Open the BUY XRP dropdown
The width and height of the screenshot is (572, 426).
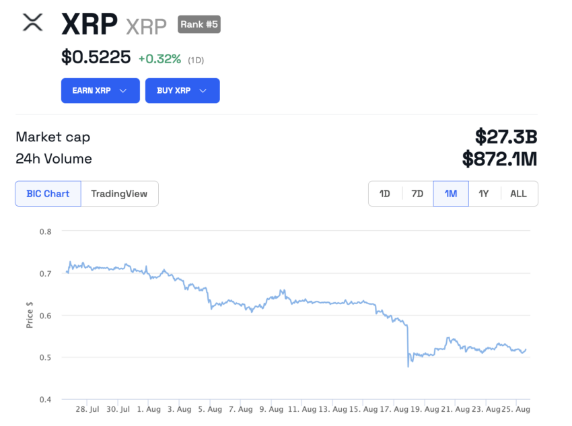click(182, 90)
